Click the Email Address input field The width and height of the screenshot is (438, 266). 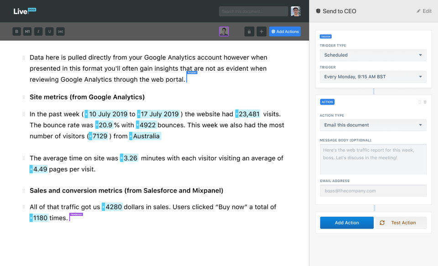click(373, 191)
